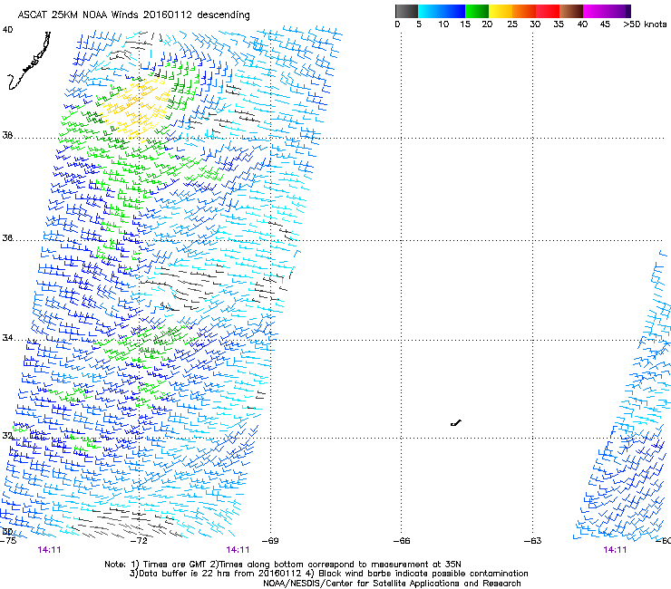Click the Bermuda island outline on map
Viewport: 671px width, 589px height.
[456, 423]
